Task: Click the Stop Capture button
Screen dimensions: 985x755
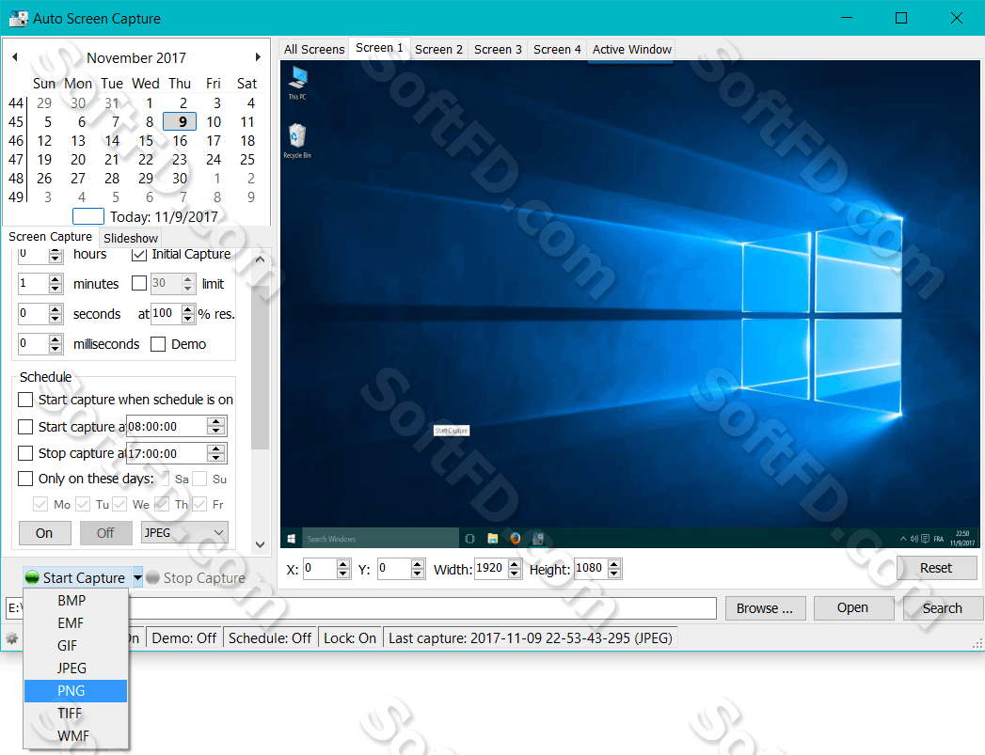Action: click(196, 577)
